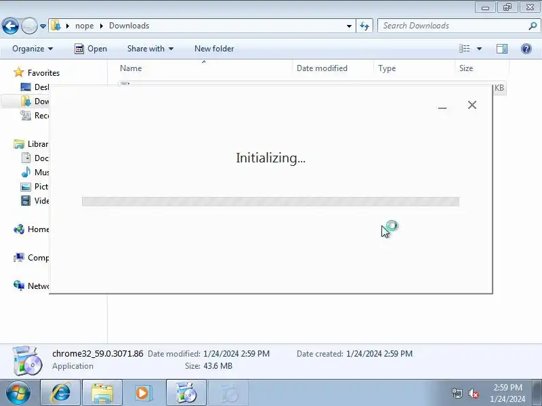Click the magnifier search icon
Screen dimensions: 542x406
(533, 26)
